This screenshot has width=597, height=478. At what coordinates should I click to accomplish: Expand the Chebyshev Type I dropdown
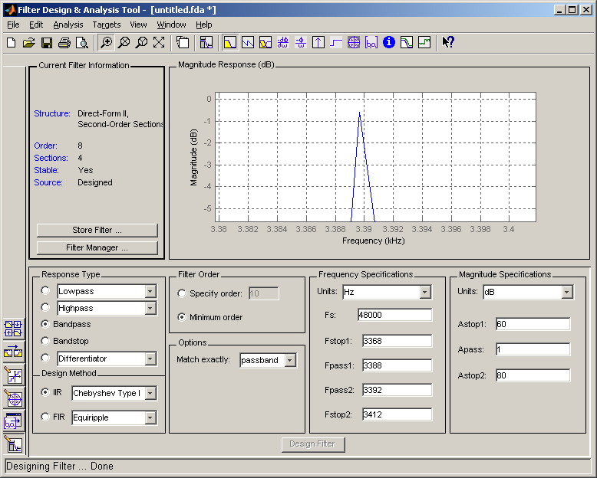(150, 393)
